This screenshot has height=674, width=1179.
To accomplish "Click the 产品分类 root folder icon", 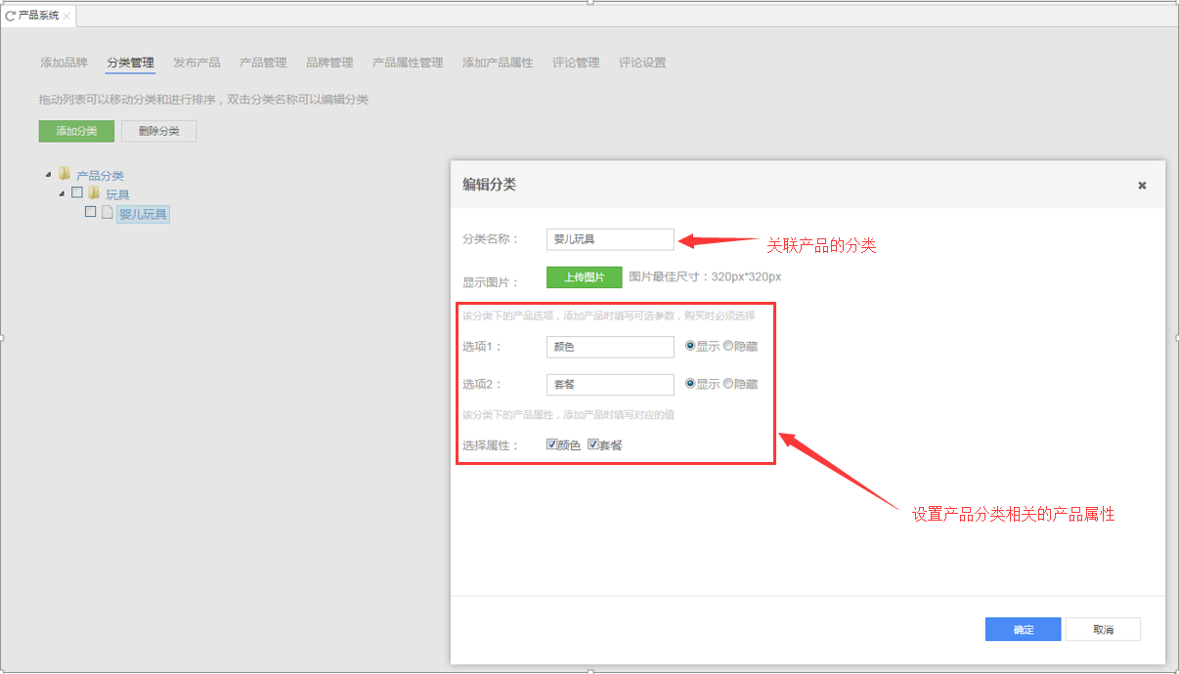I will pyautogui.click(x=65, y=174).
